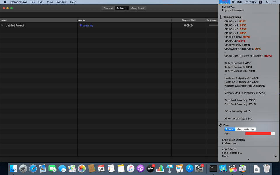This screenshot has height=175, width=280.
Task: Click the Untitled Project progress bar
Action: click(213, 25)
